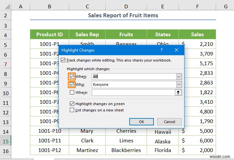This screenshot has height=160, width=234.
Task: Click the Sales column header cell
Action: (197, 34)
